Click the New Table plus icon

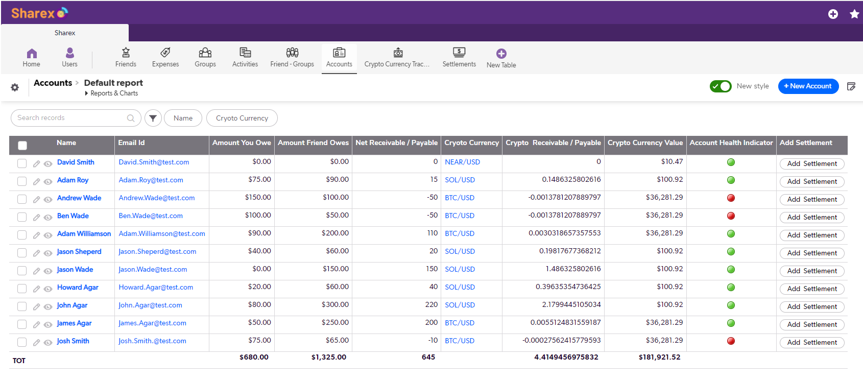click(501, 54)
